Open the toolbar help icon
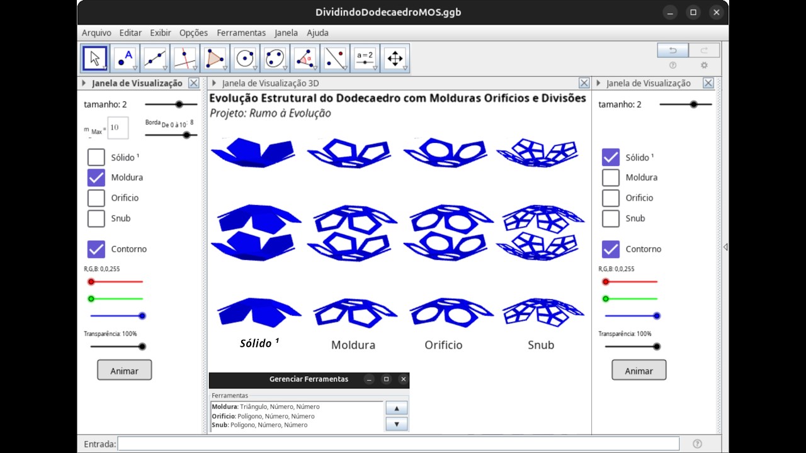The width and height of the screenshot is (806, 453). point(673,65)
